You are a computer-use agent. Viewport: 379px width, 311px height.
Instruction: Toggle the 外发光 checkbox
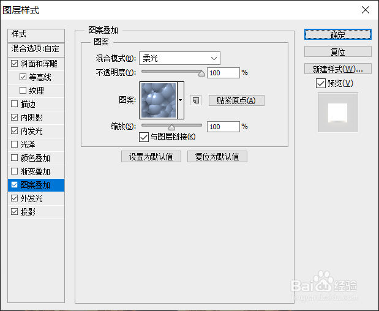(x=14, y=198)
